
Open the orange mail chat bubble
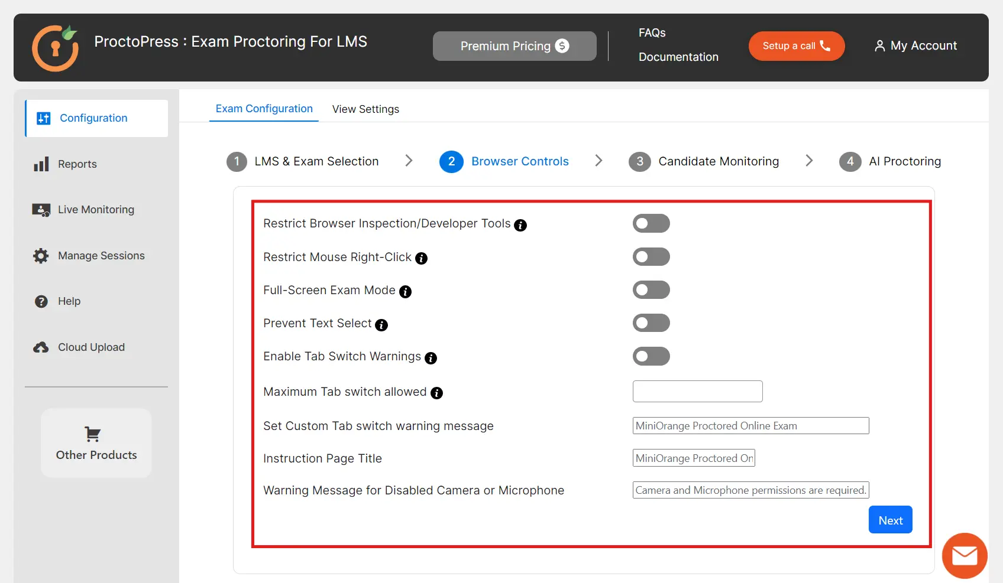pos(965,556)
